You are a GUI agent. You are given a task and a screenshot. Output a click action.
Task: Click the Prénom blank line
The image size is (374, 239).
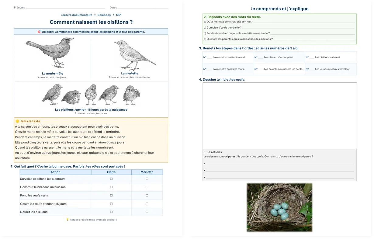click(x=65, y=8)
